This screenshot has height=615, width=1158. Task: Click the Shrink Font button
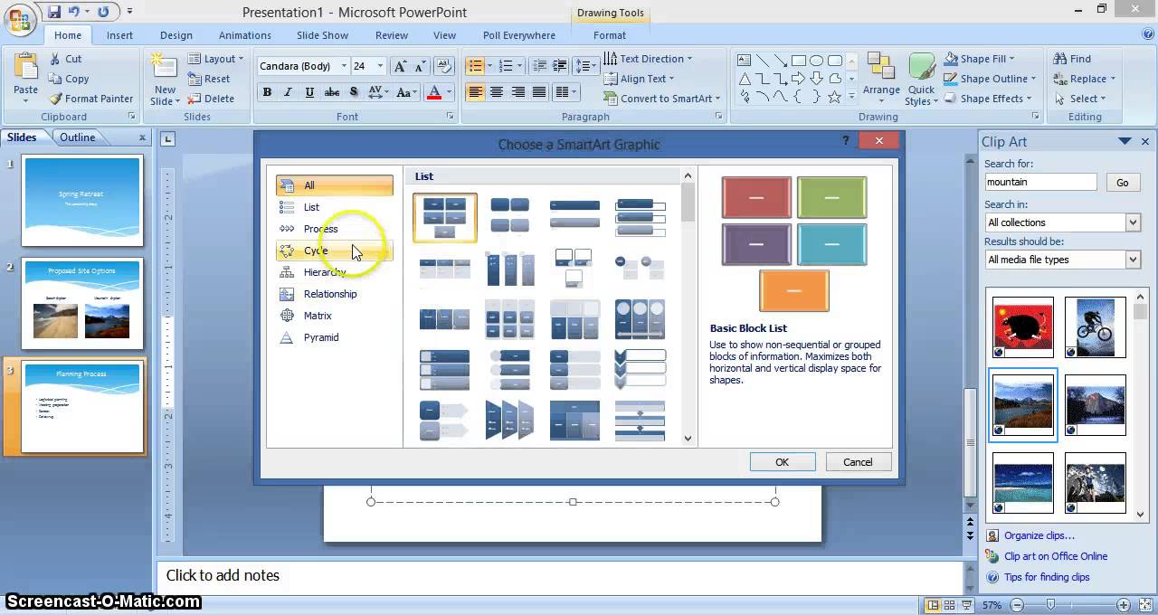pyautogui.click(x=421, y=66)
